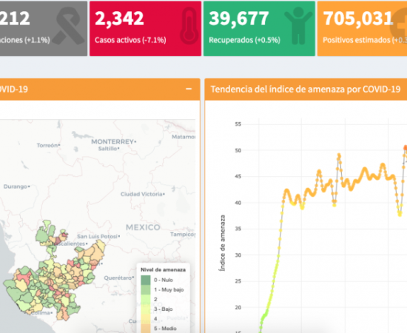The image size is (407, 333).
Task: Select the Recuperados card
Action: [x=259, y=29]
